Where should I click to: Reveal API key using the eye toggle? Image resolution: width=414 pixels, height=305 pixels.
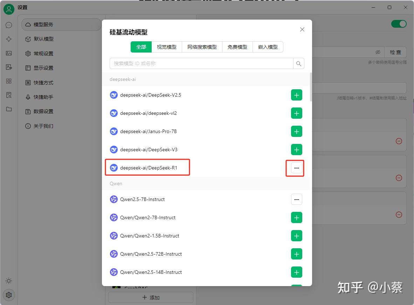pos(378,52)
